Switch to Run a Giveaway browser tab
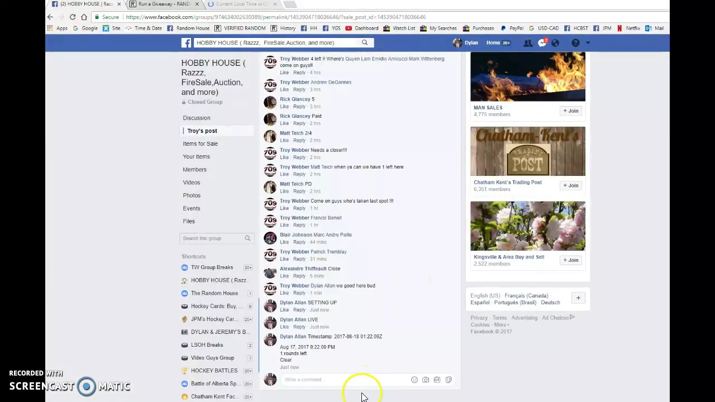Viewport: 715px width, 402px height. [164, 4]
